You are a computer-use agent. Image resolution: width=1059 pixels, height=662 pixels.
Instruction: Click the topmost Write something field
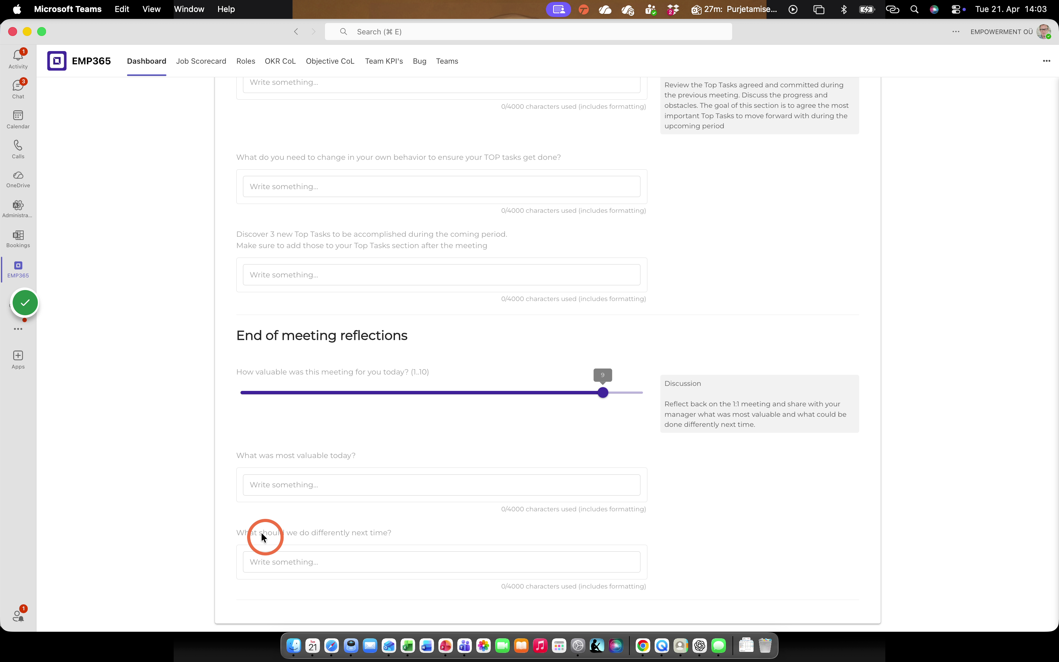click(x=442, y=84)
